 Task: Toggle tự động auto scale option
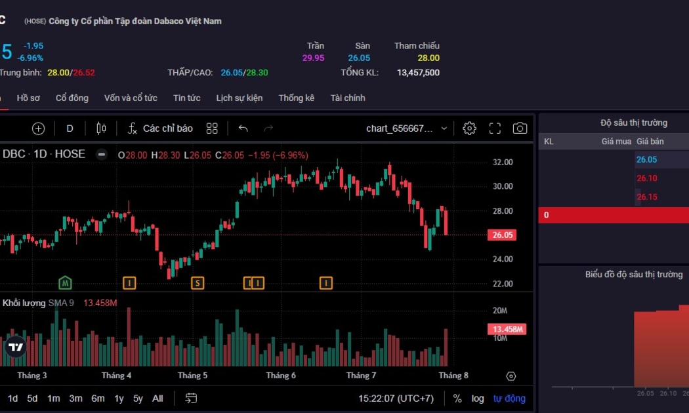509,399
